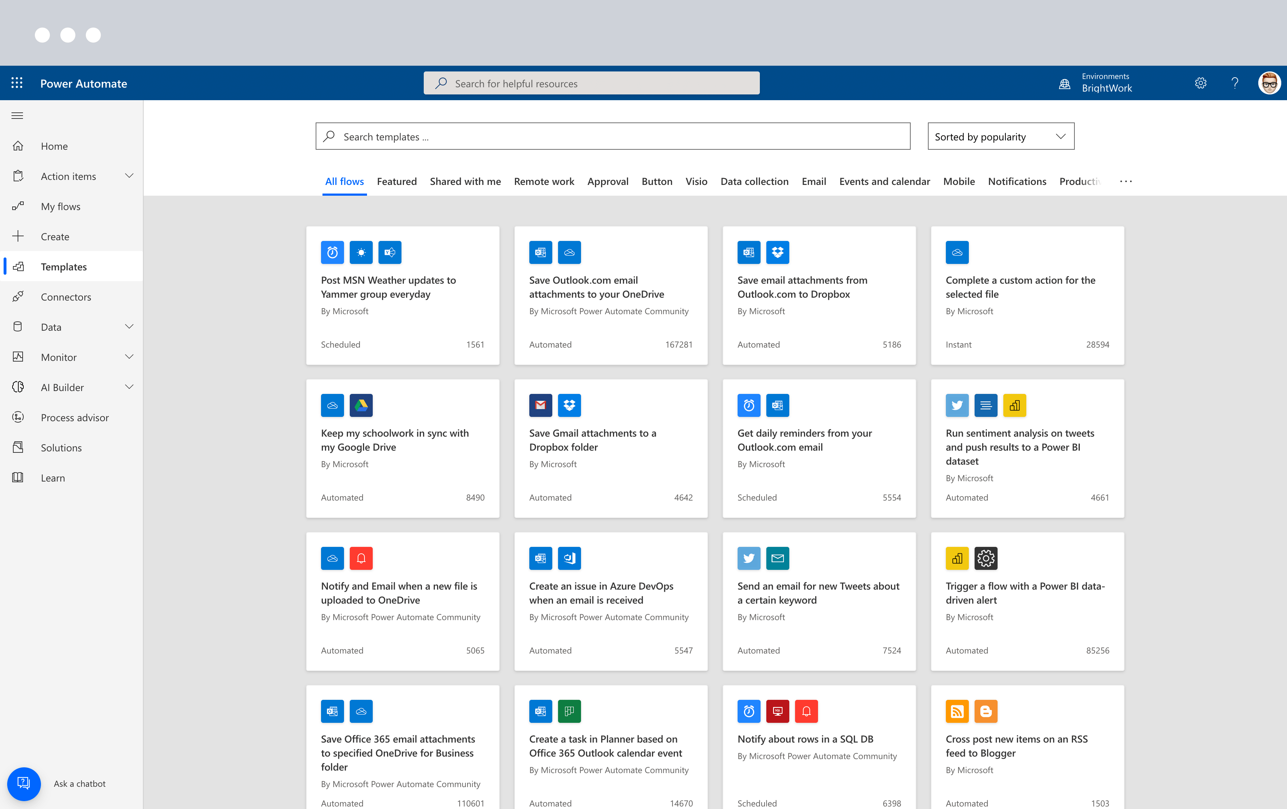Expand the AI Builder section chevron
The image size is (1287, 809).
point(129,387)
